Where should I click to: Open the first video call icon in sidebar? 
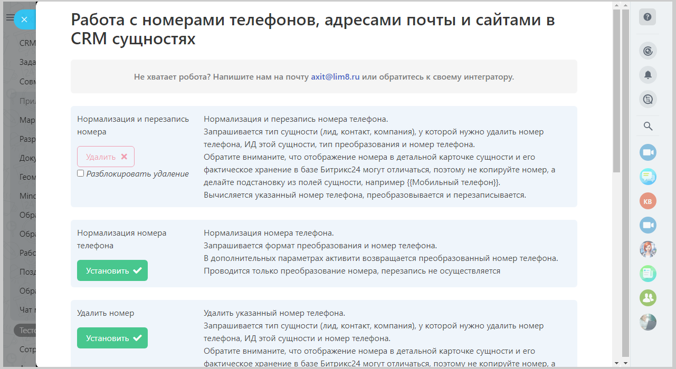click(648, 153)
